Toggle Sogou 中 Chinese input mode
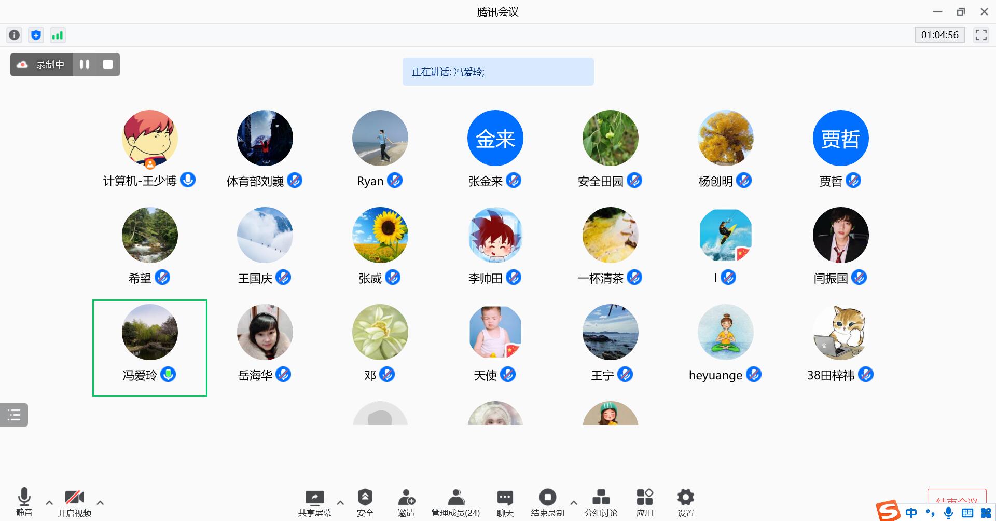This screenshot has width=996, height=521. 911,513
